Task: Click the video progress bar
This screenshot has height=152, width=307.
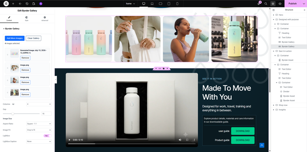Action: point(132,144)
